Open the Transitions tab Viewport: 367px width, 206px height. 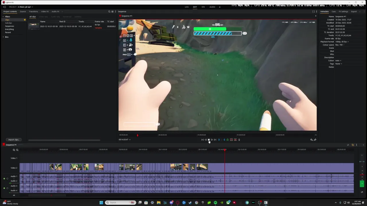pyautogui.click(x=33, y=11)
